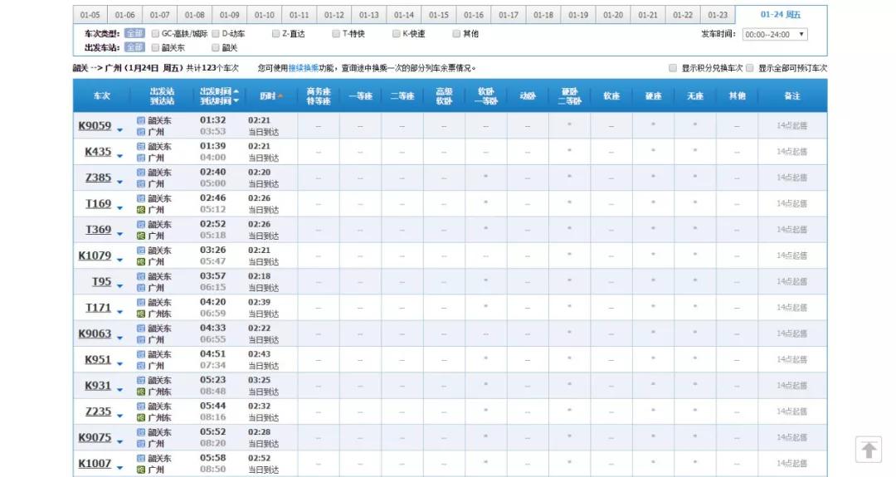
Task: Switch to the 01-20 date tab
Action: pyautogui.click(x=612, y=15)
